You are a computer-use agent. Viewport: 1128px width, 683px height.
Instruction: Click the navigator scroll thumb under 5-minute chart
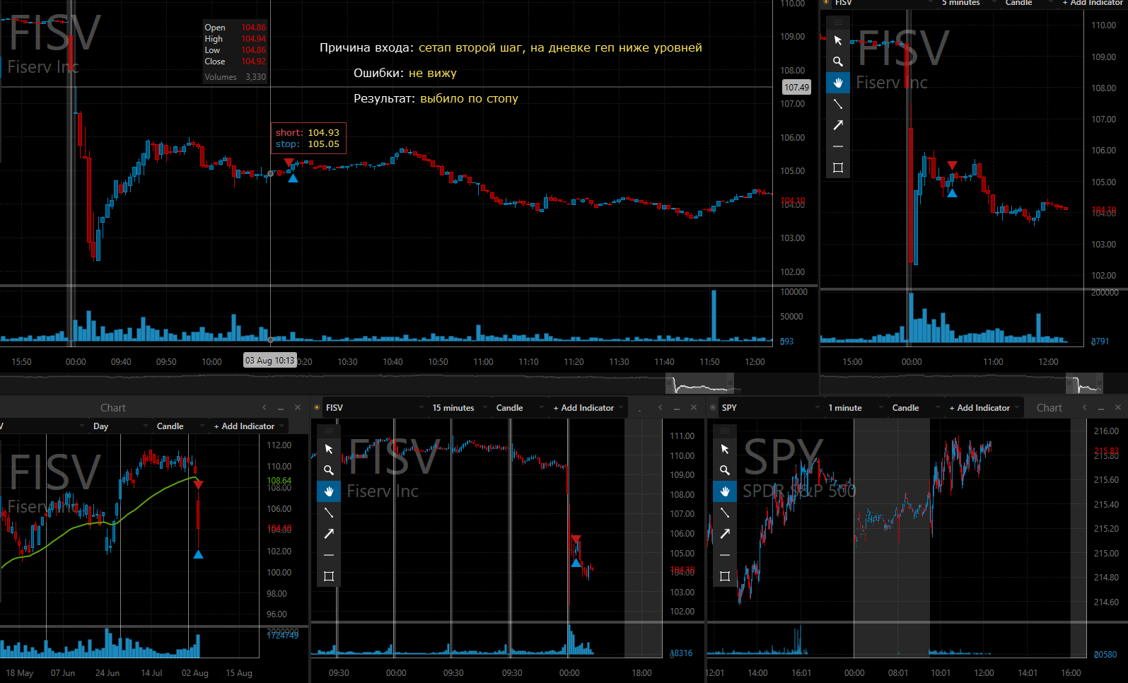[1084, 384]
